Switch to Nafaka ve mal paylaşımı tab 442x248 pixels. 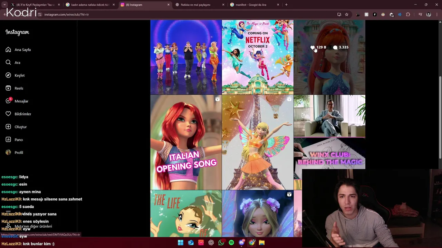(x=200, y=5)
